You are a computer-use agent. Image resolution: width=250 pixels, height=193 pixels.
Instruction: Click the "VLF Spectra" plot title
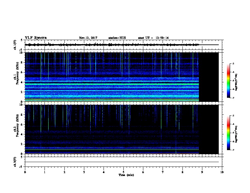[36, 38]
